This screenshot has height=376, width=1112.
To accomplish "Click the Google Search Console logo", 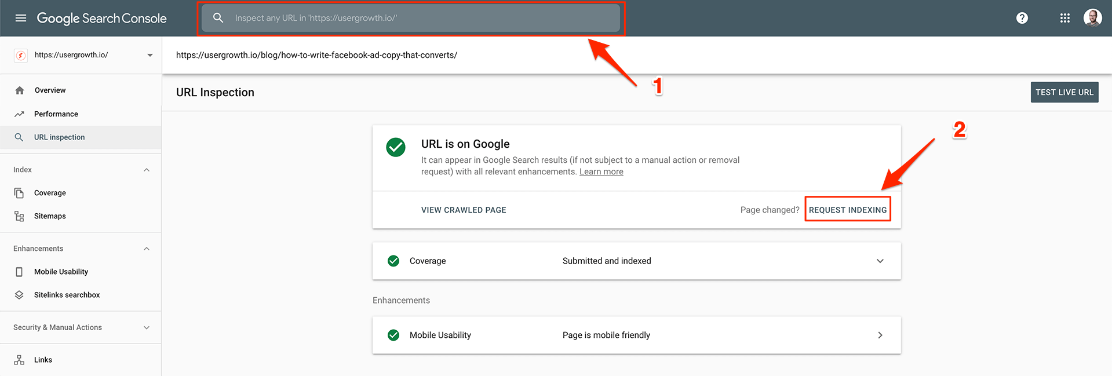I will (x=102, y=18).
